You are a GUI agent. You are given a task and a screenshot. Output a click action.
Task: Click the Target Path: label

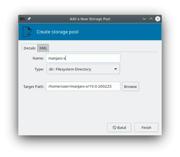pos(34,87)
